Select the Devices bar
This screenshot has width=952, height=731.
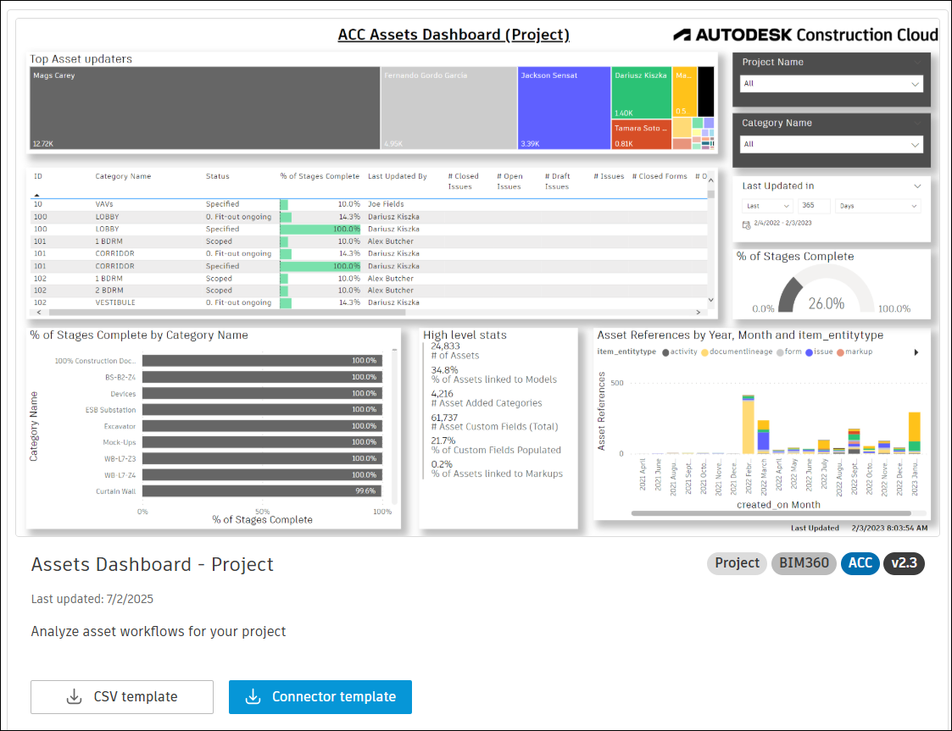click(262, 394)
